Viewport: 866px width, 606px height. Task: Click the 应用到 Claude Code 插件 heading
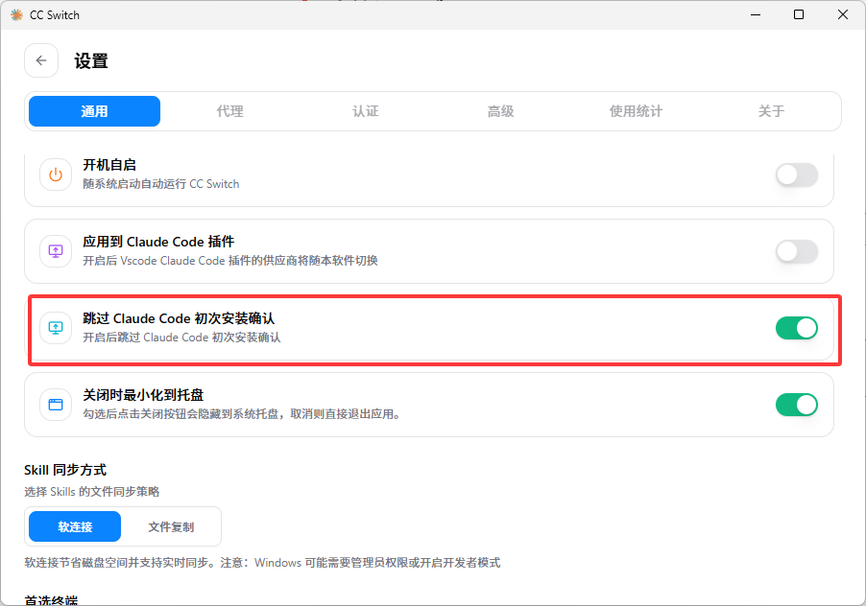click(x=158, y=242)
